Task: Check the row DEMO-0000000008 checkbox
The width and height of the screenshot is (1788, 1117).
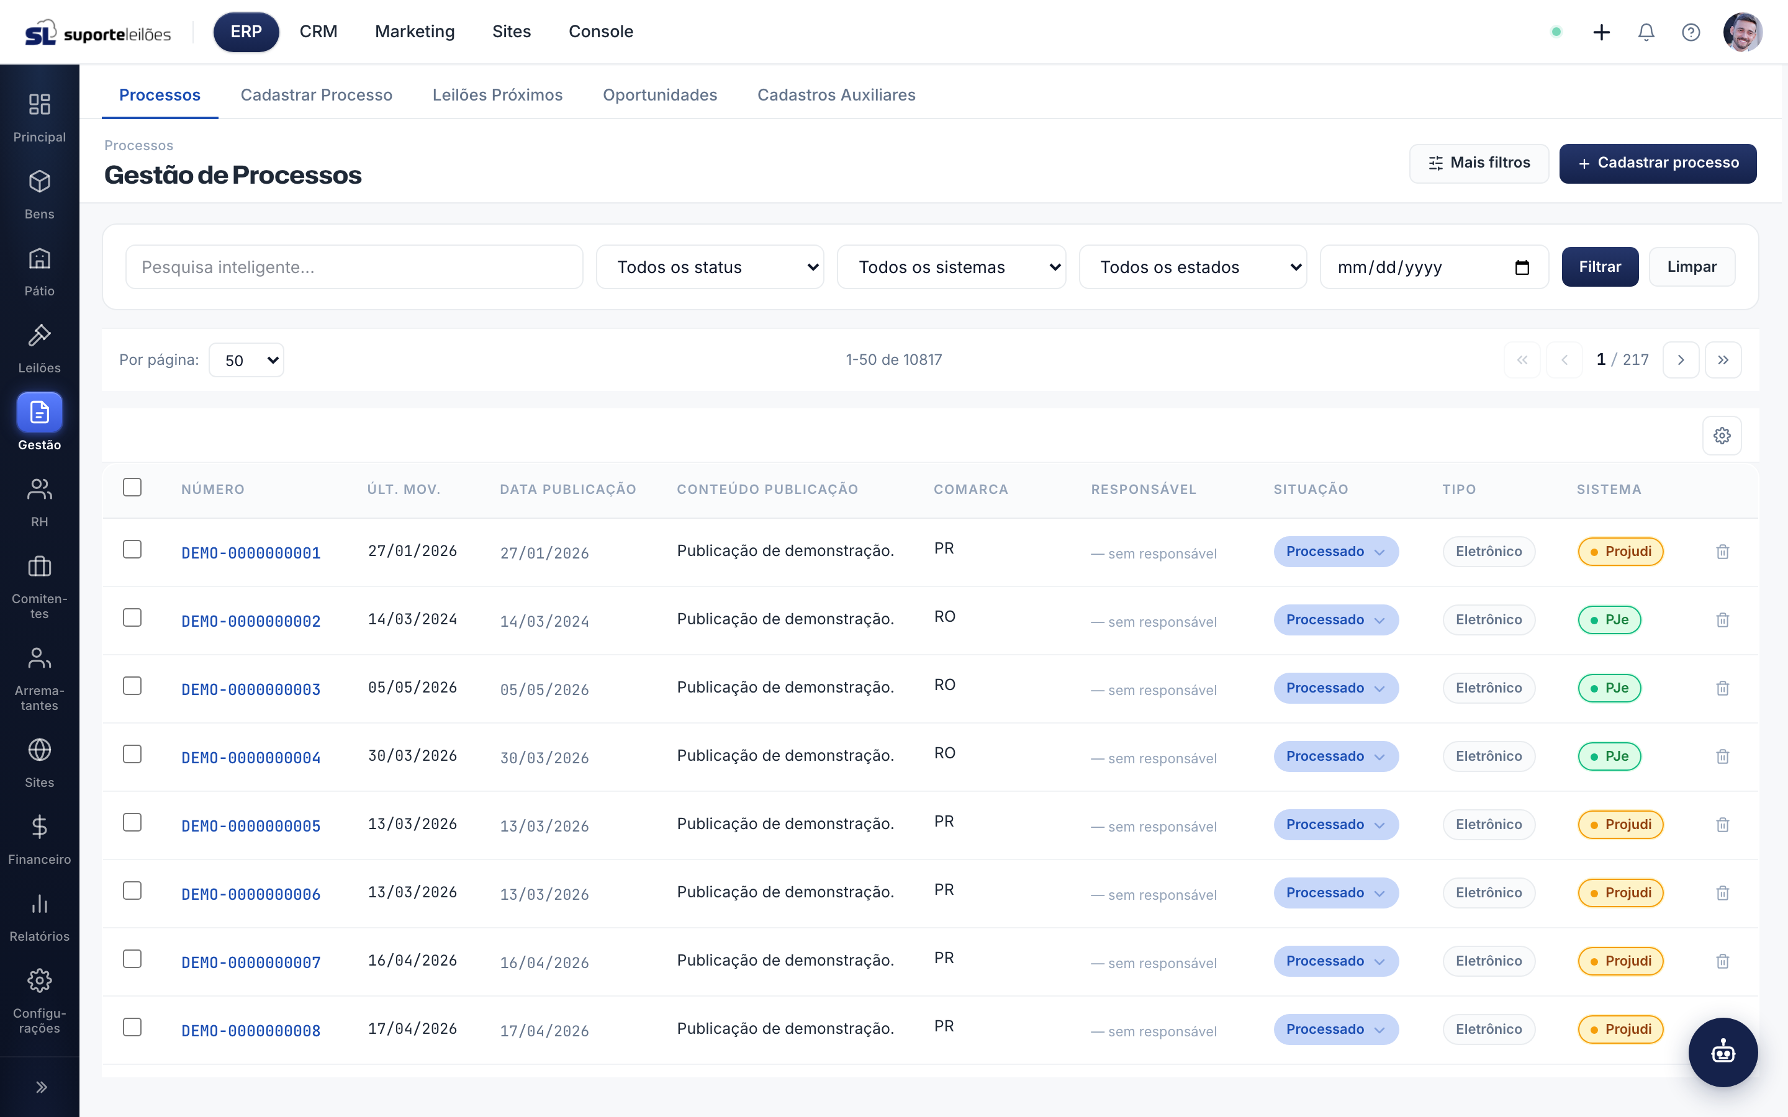Action: pos(132,1028)
